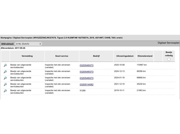
Task: Follow company link 0320549373 in 68668 km row
Action: tap(86, 78)
